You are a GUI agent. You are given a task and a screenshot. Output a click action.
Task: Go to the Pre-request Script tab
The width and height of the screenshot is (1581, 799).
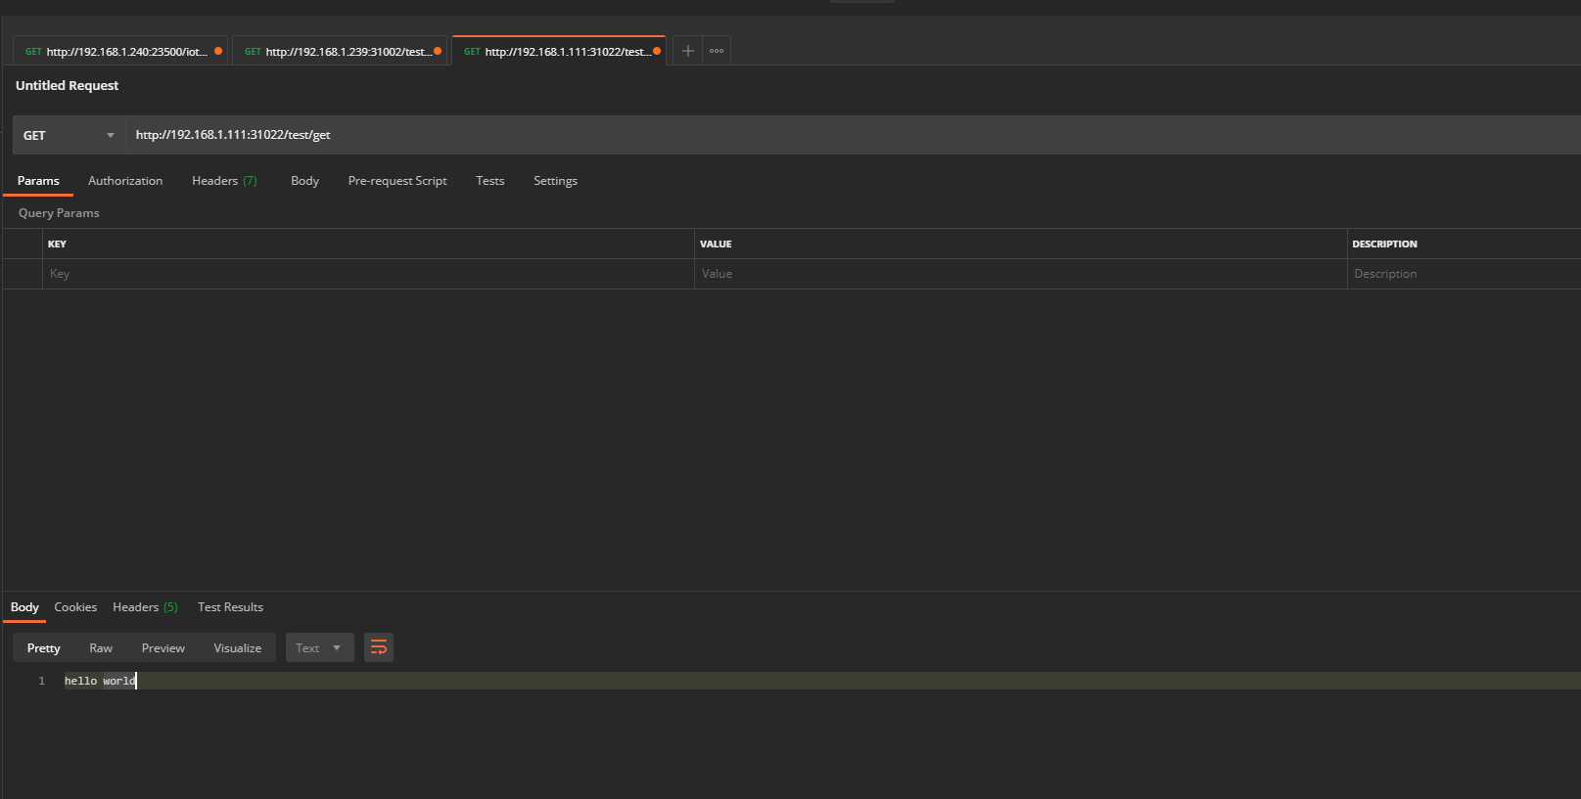(397, 181)
